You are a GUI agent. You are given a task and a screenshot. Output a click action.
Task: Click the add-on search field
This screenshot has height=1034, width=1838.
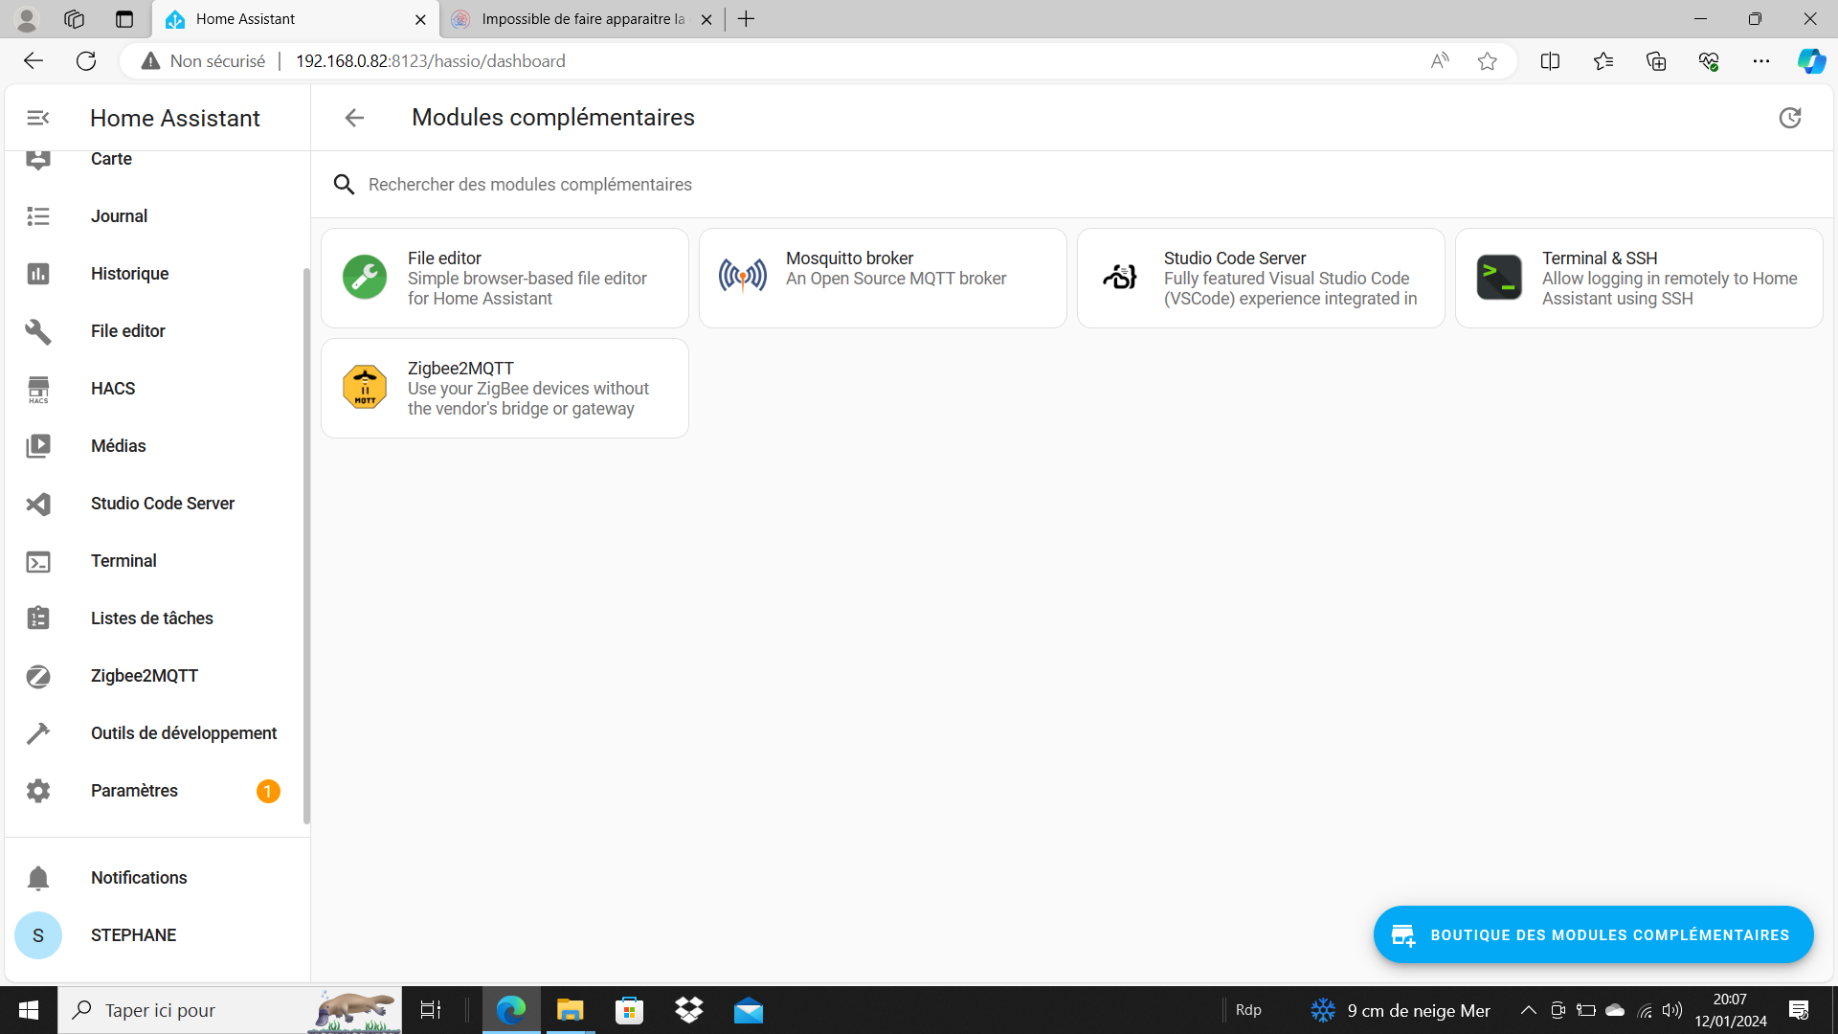[1072, 185]
